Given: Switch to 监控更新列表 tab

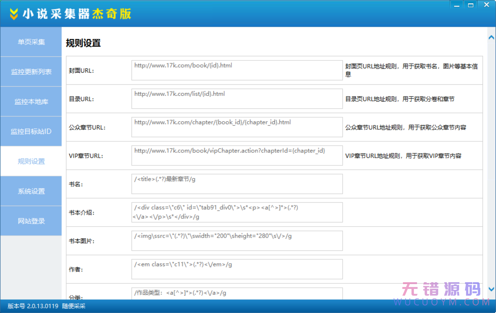Looking at the screenshot, I should (31, 72).
